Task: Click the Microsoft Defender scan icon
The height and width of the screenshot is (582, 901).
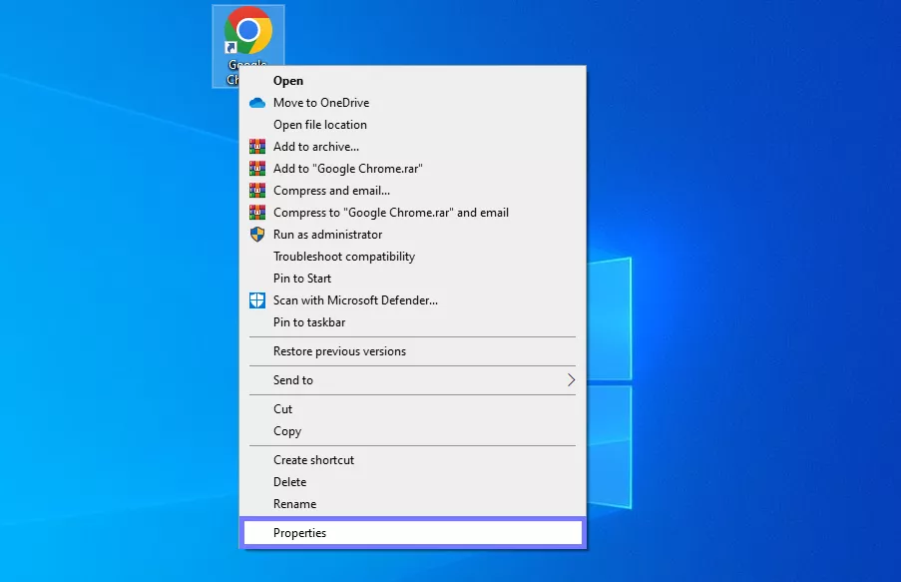Action: [x=256, y=299]
